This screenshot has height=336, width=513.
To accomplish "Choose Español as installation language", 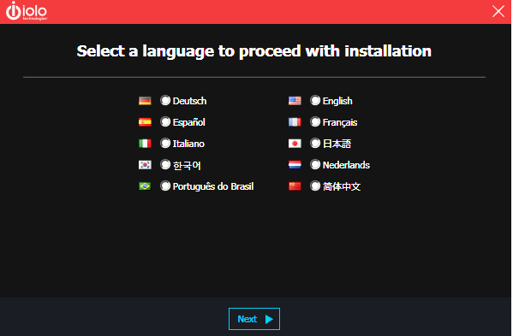I will coord(165,121).
